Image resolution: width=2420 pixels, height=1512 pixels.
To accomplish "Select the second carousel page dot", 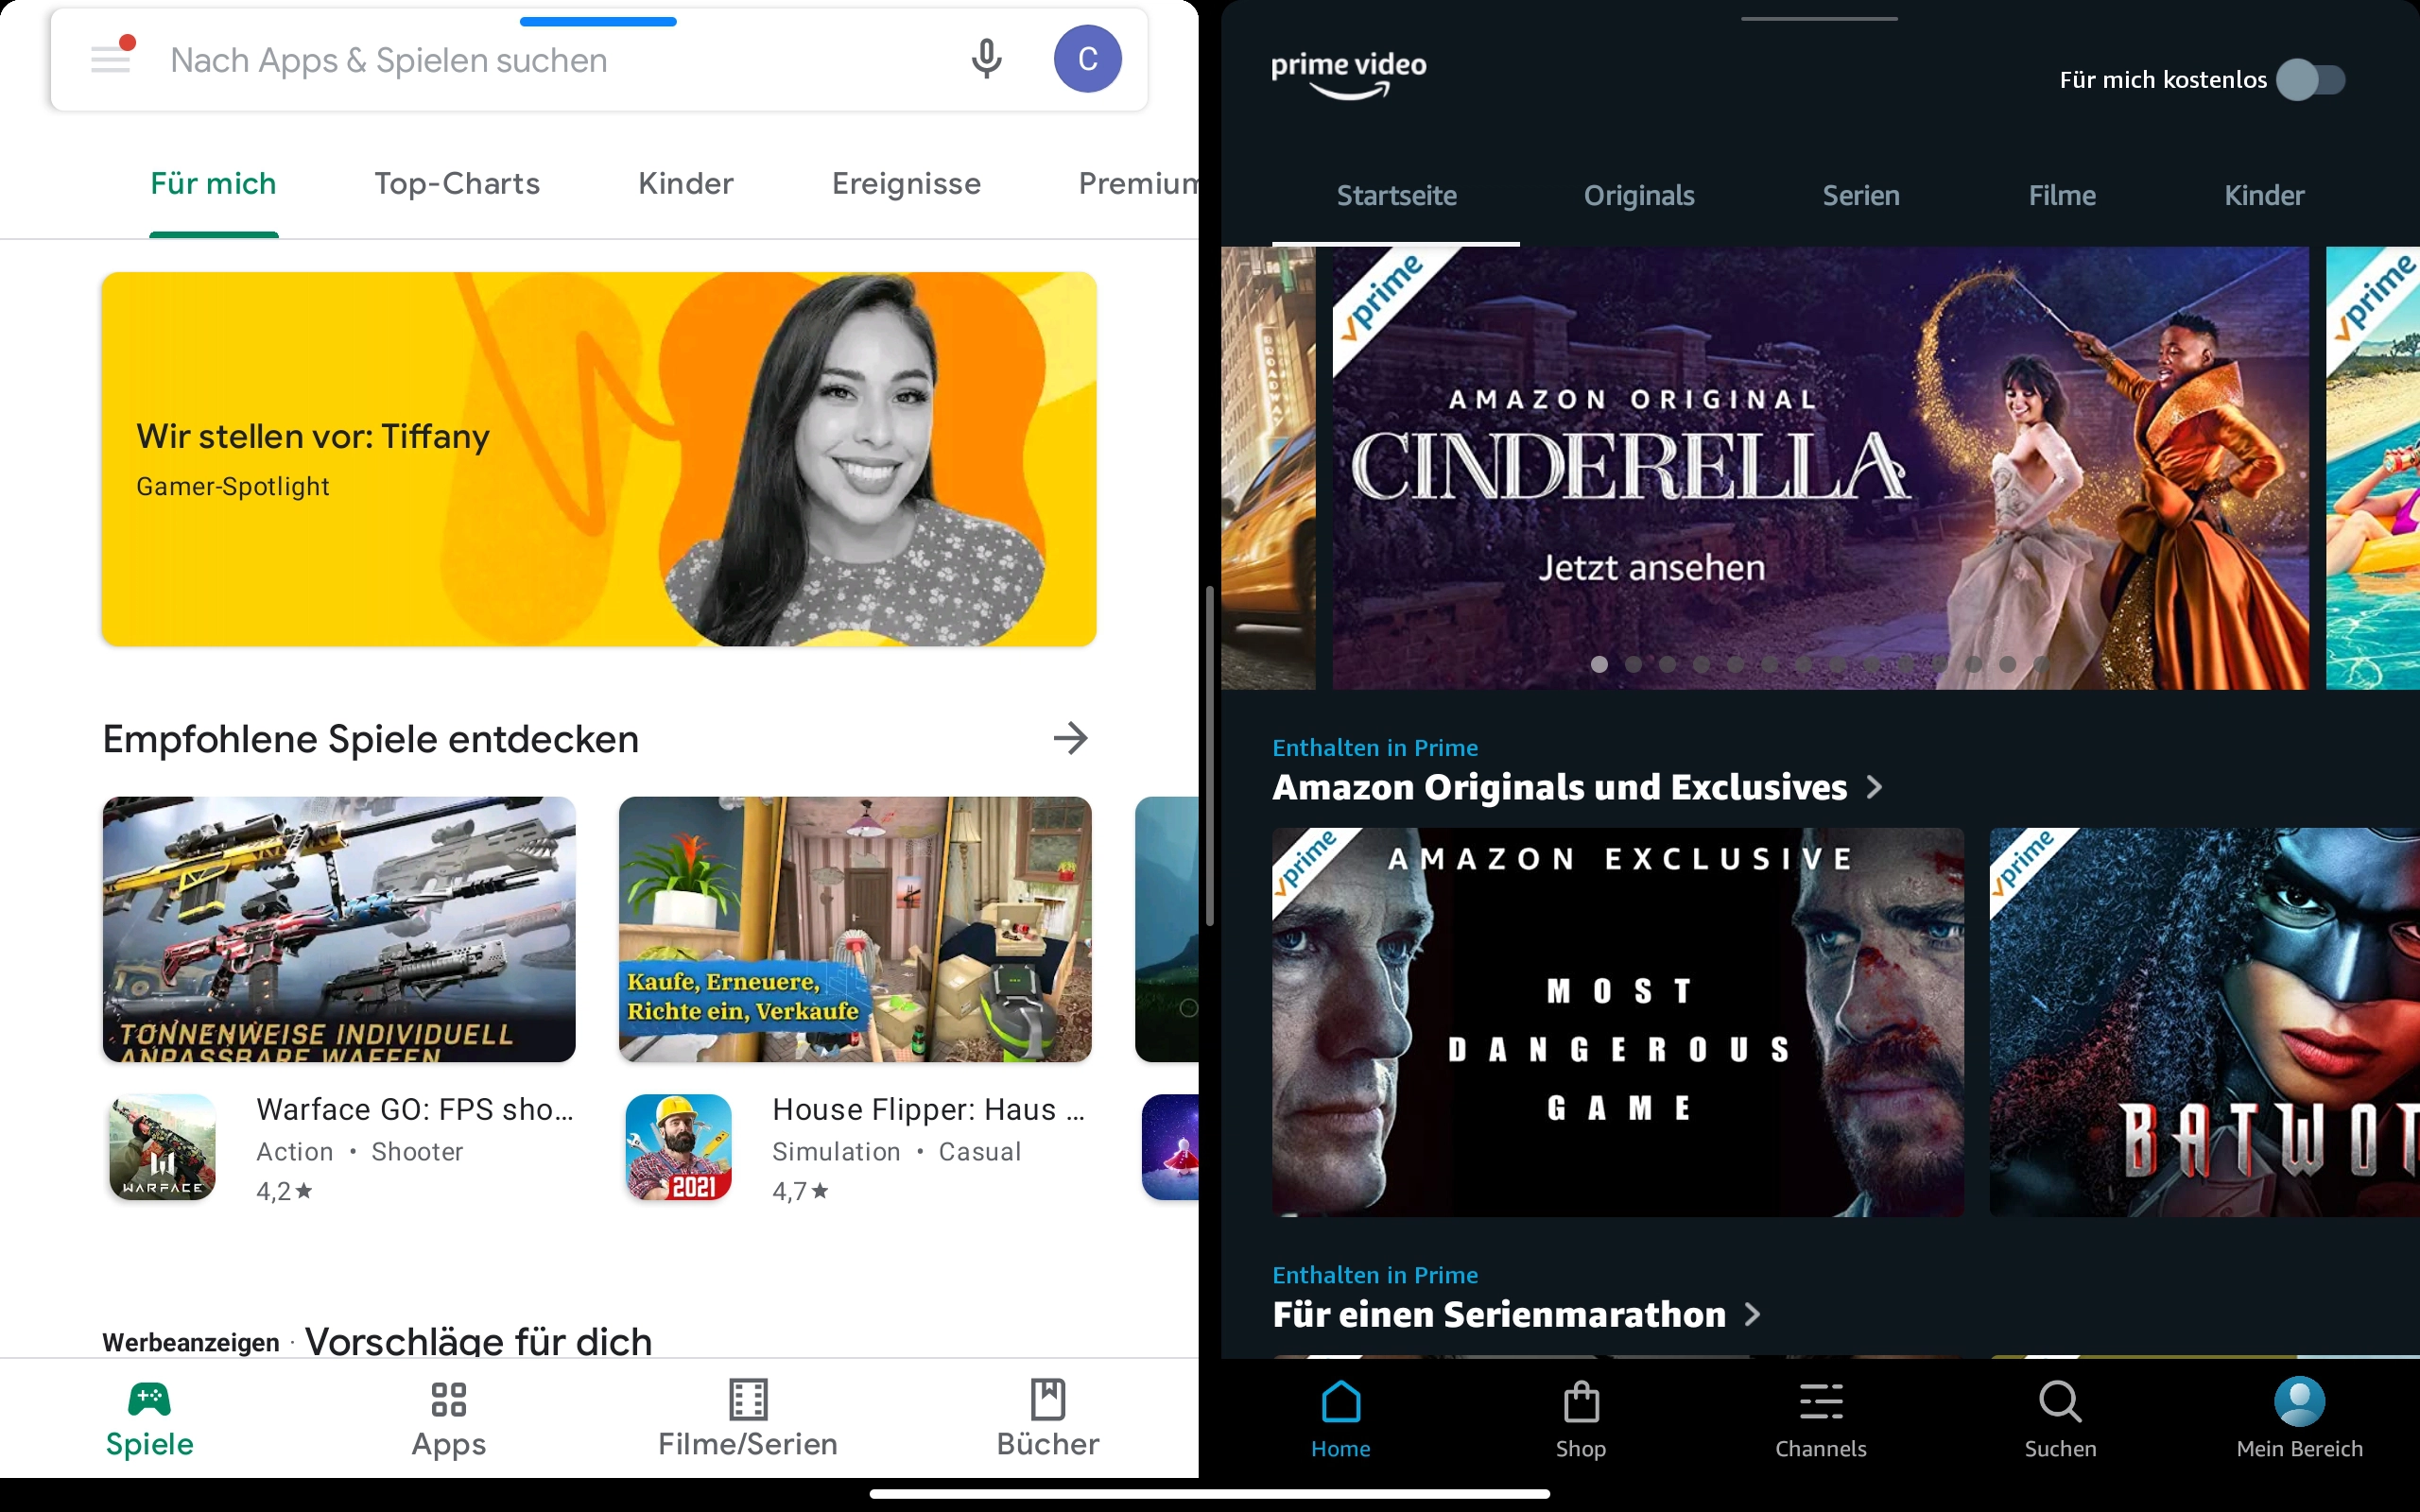I will click(1633, 664).
